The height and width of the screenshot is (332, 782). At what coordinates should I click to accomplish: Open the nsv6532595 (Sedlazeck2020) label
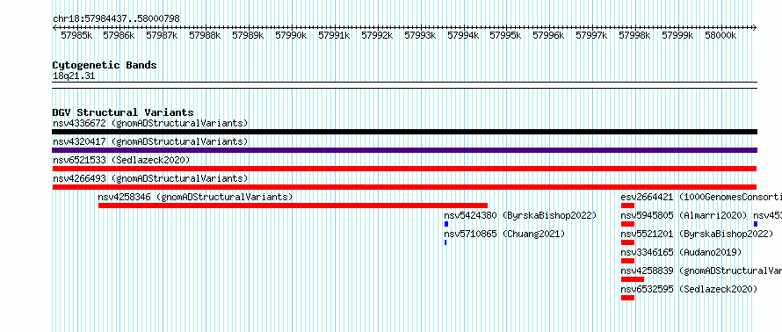[689, 289]
